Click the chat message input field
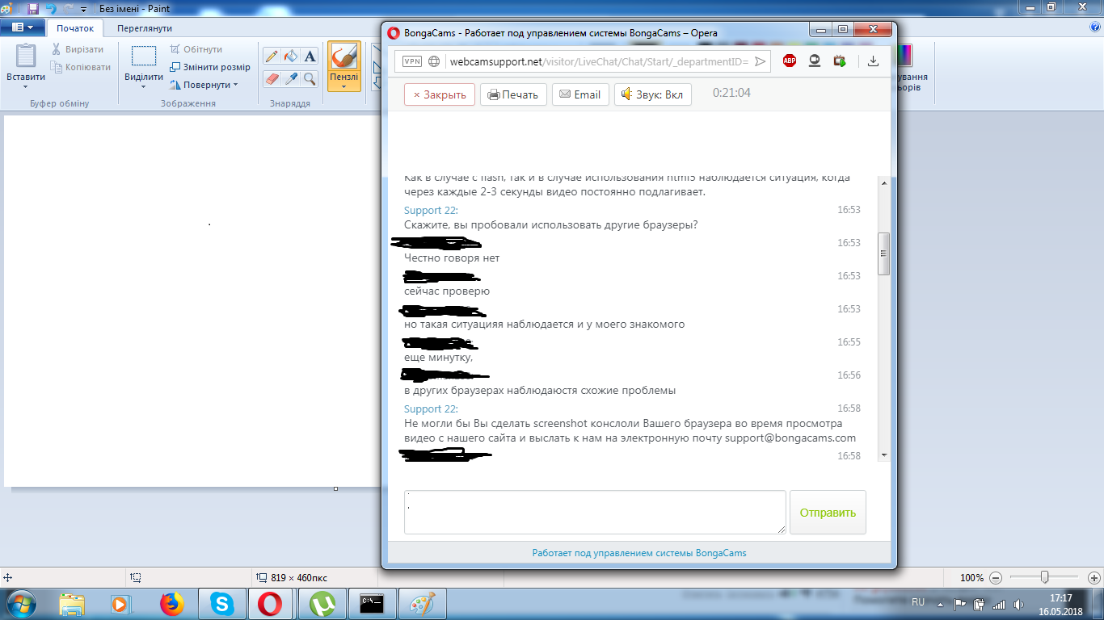This screenshot has height=620, width=1104. point(594,512)
